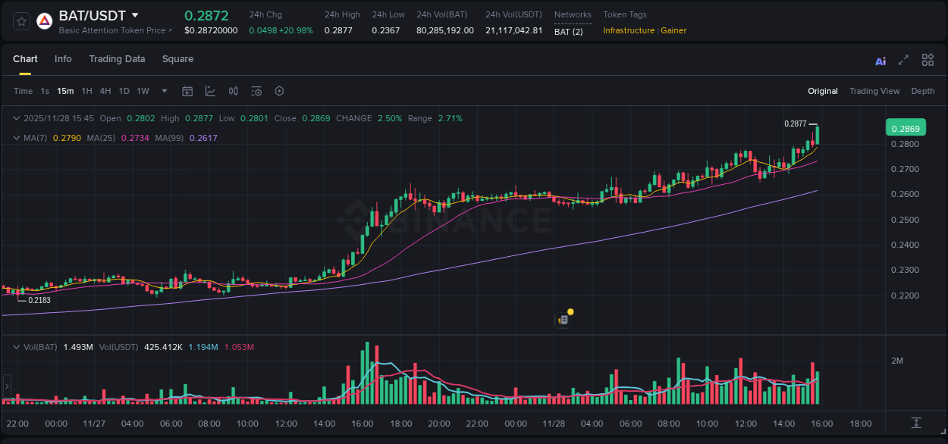Open the chart style selector icon

(x=210, y=90)
